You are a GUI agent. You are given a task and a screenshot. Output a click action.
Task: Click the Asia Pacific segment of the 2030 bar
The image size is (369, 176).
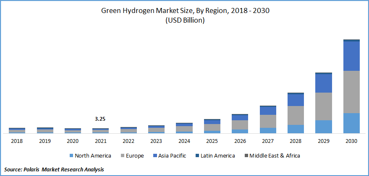click(x=352, y=56)
